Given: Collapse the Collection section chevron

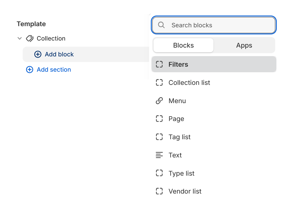Looking at the screenshot, I should point(19,38).
